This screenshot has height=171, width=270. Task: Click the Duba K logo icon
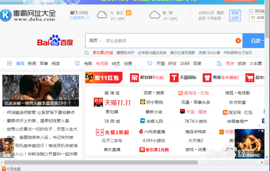point(5,15)
